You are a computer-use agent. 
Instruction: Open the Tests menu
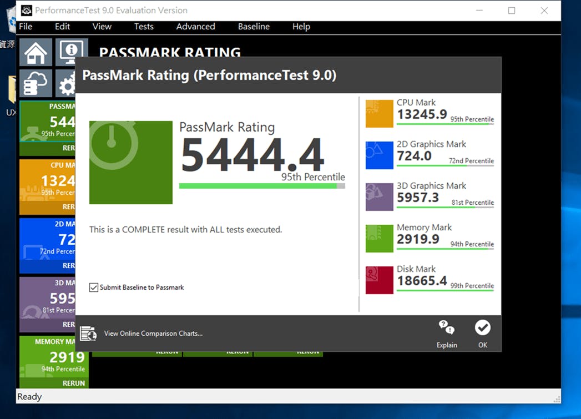[144, 27]
